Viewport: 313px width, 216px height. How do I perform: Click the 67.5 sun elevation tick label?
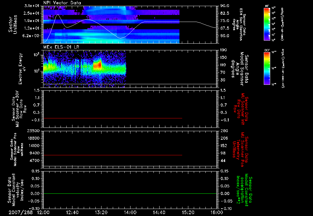click(x=225, y=28)
